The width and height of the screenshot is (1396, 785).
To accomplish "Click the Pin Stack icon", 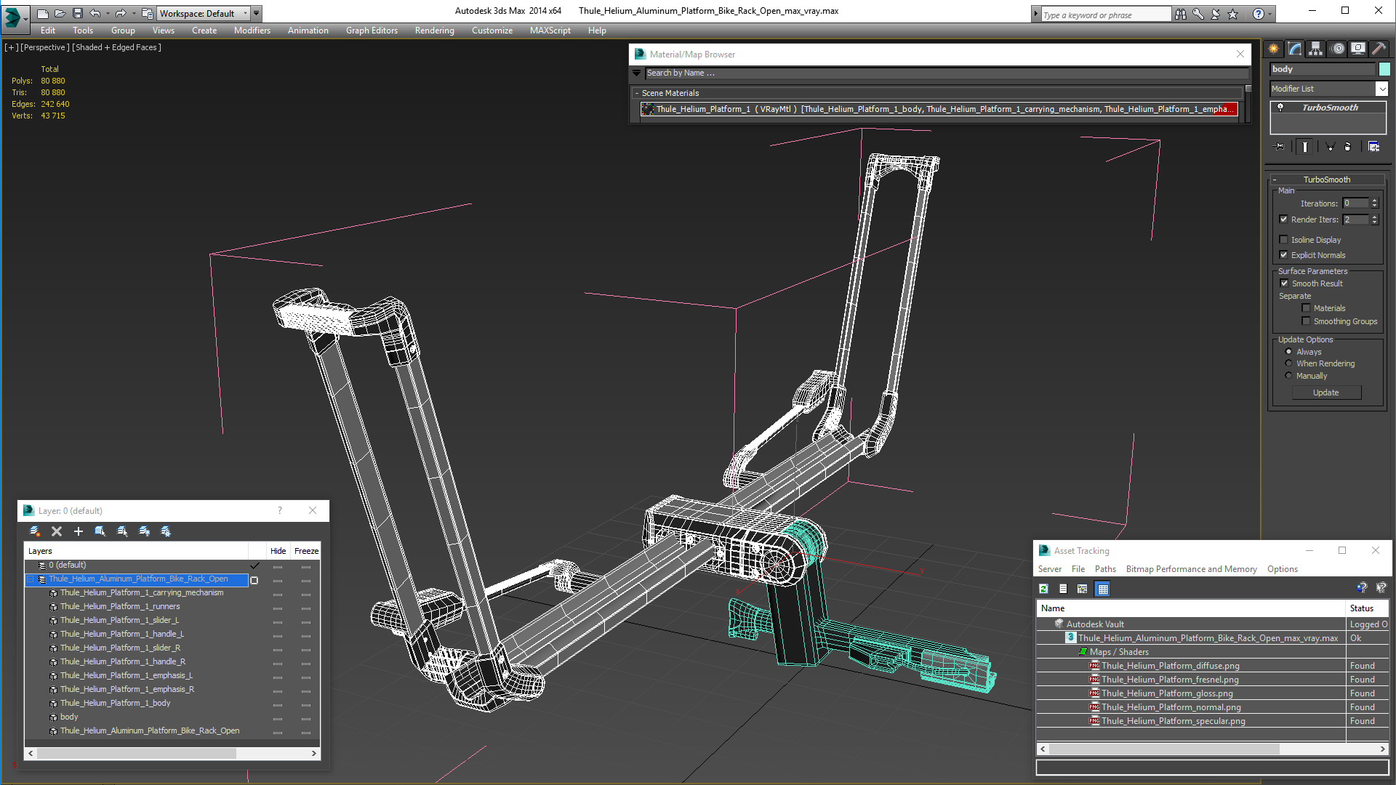I will pyautogui.click(x=1280, y=147).
